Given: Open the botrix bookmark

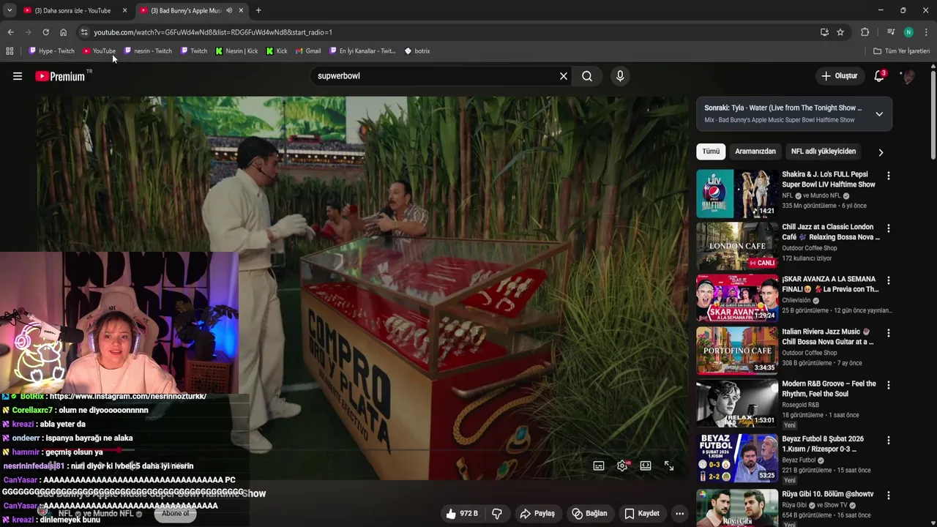Looking at the screenshot, I should [417, 51].
